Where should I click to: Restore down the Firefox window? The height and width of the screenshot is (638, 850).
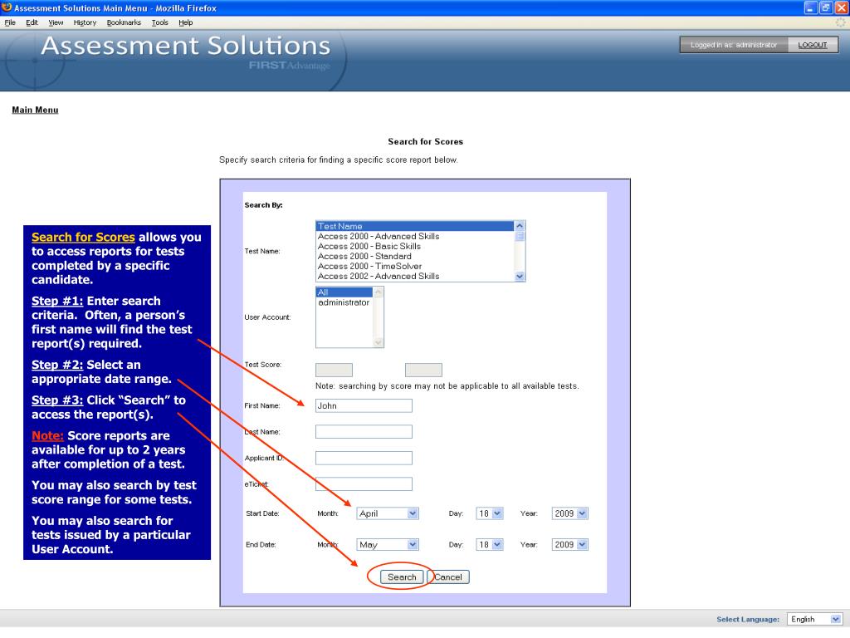(826, 7)
